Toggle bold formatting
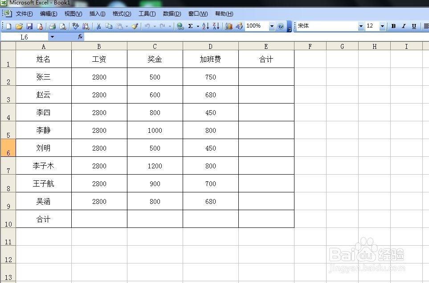 coord(393,26)
